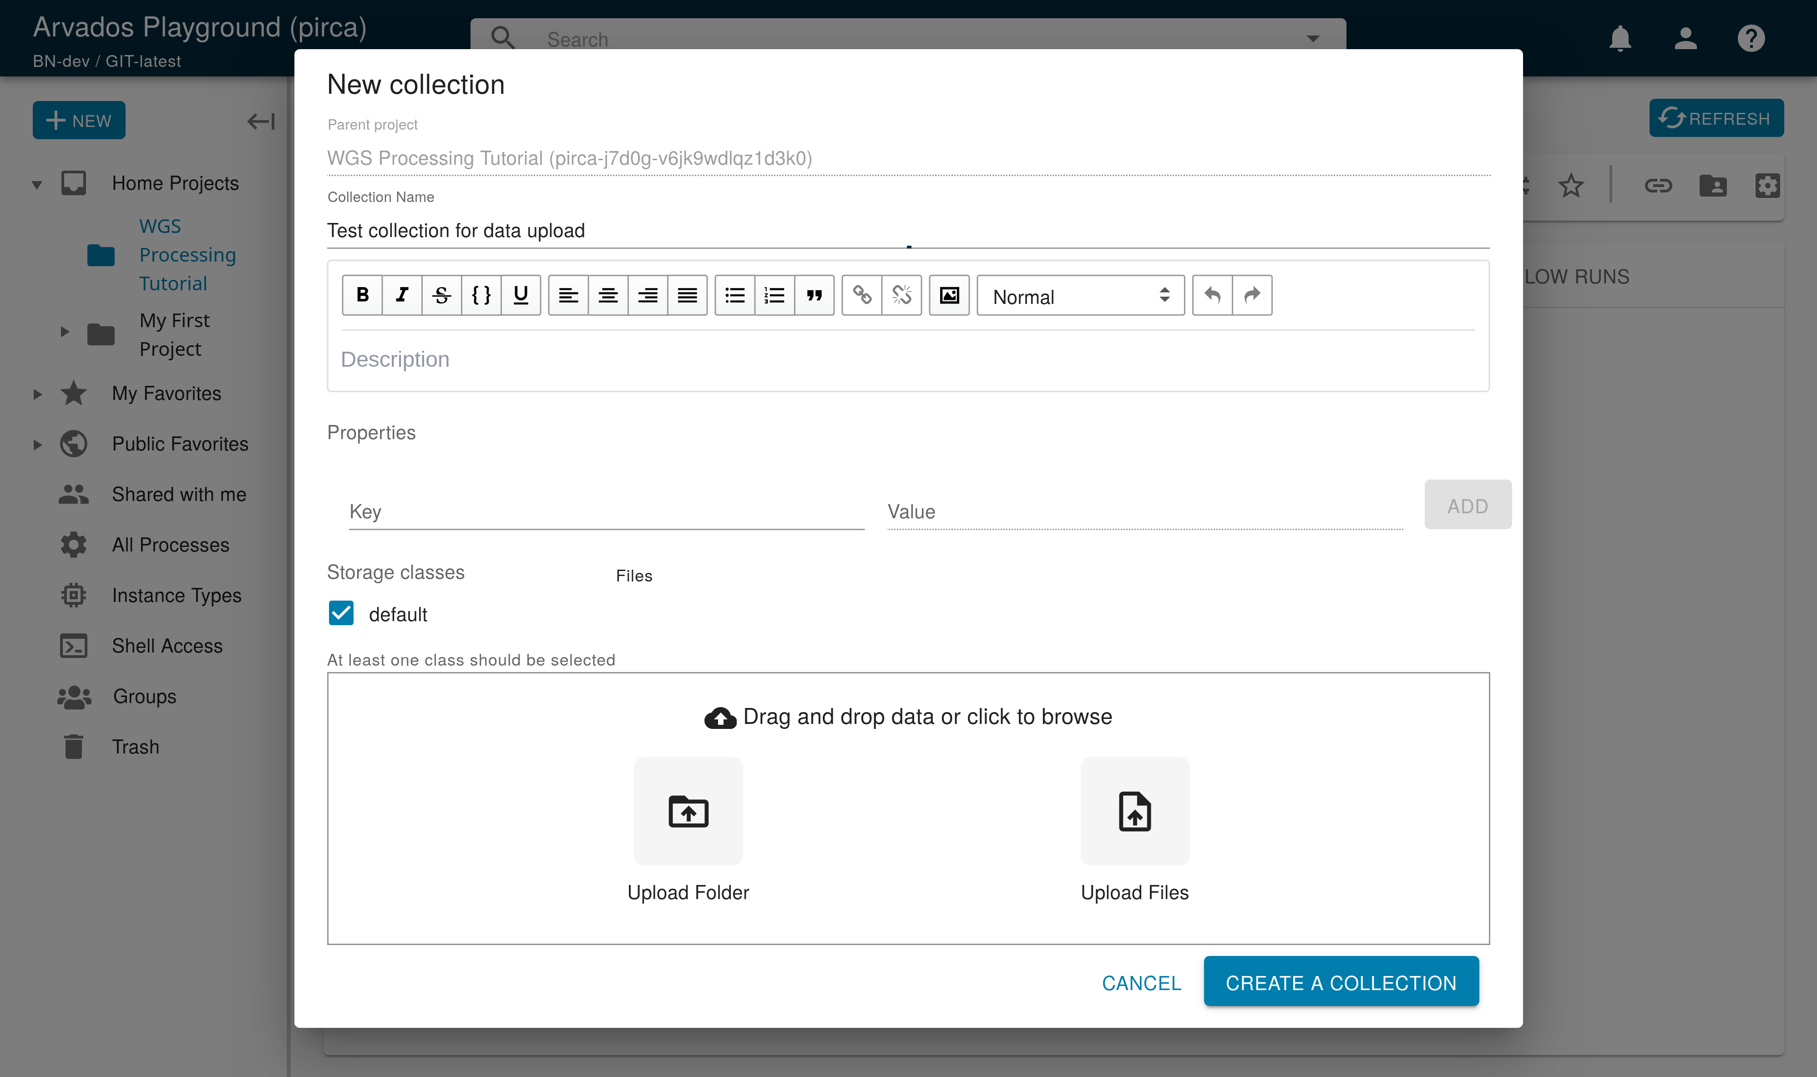This screenshot has height=1077, width=1817.
Task: Apply strikethrough formatting to description
Action: 441,295
